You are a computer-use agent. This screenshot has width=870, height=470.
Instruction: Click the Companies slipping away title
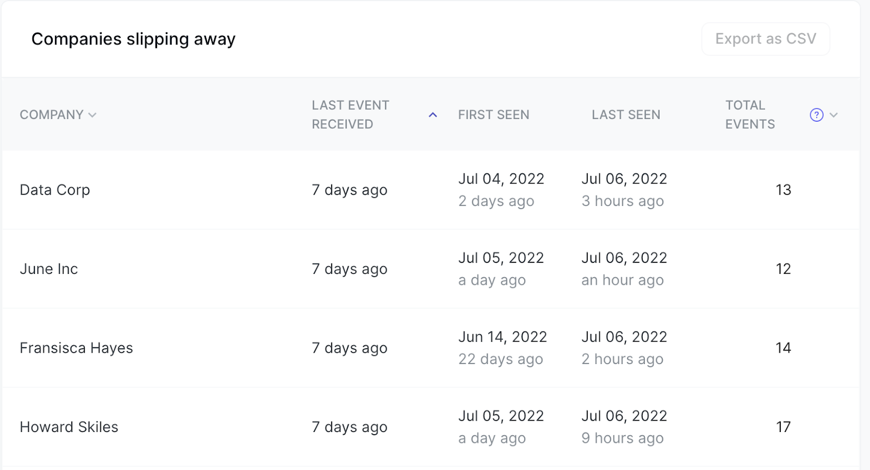pos(133,39)
